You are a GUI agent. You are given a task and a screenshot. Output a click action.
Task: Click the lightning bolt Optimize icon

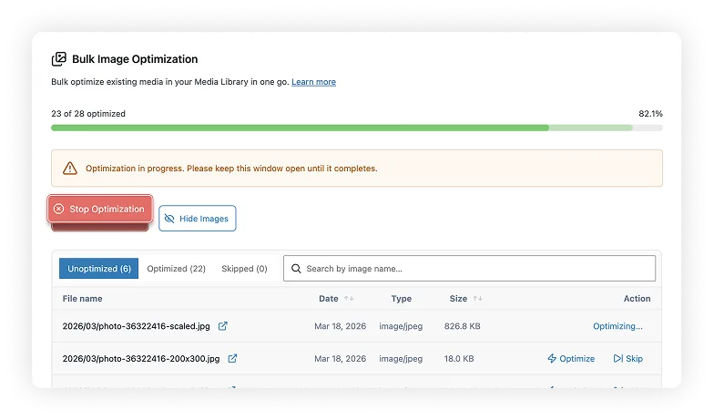[x=552, y=359]
